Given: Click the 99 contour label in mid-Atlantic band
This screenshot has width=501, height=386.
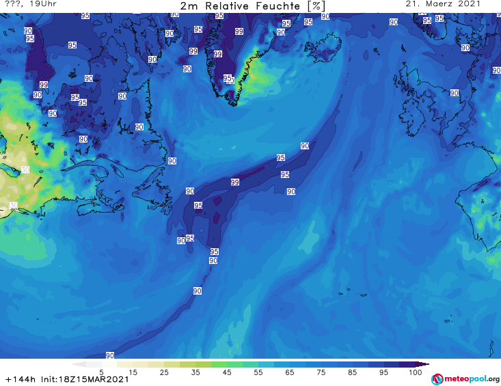Looking at the screenshot, I should [x=235, y=182].
